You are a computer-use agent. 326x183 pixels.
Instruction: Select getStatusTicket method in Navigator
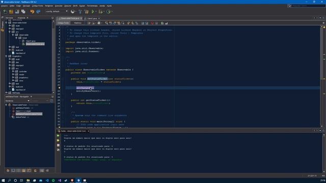[22, 108]
